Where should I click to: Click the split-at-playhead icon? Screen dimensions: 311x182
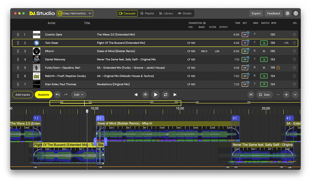point(145,95)
